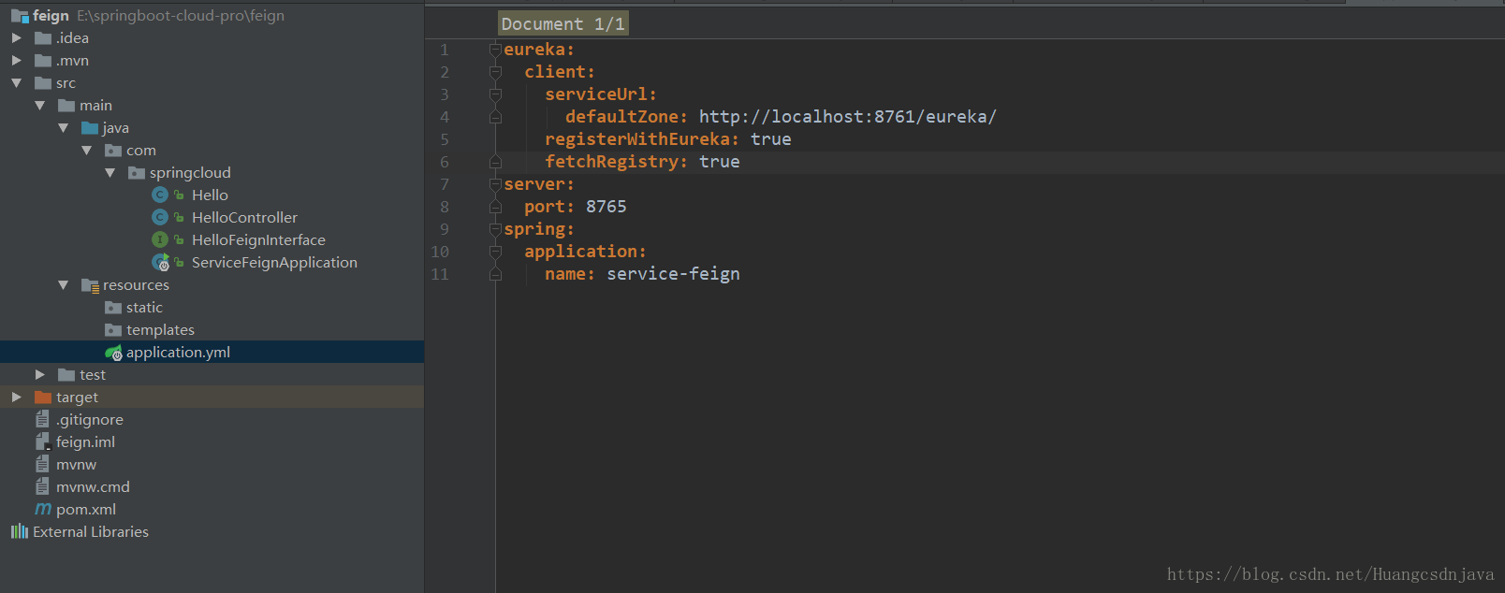Click the orange target folder icon
The image size is (1505, 593).
tap(43, 397)
